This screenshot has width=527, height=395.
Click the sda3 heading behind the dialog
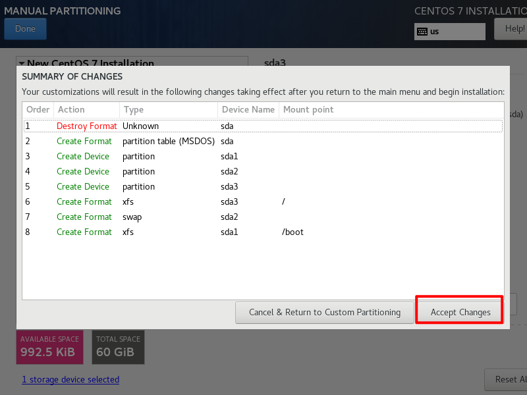click(x=275, y=63)
